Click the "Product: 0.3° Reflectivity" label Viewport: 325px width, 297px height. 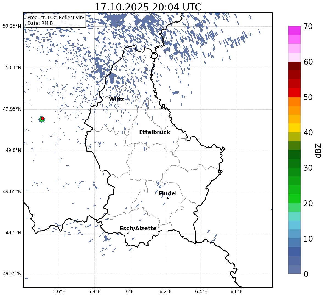pos(56,18)
